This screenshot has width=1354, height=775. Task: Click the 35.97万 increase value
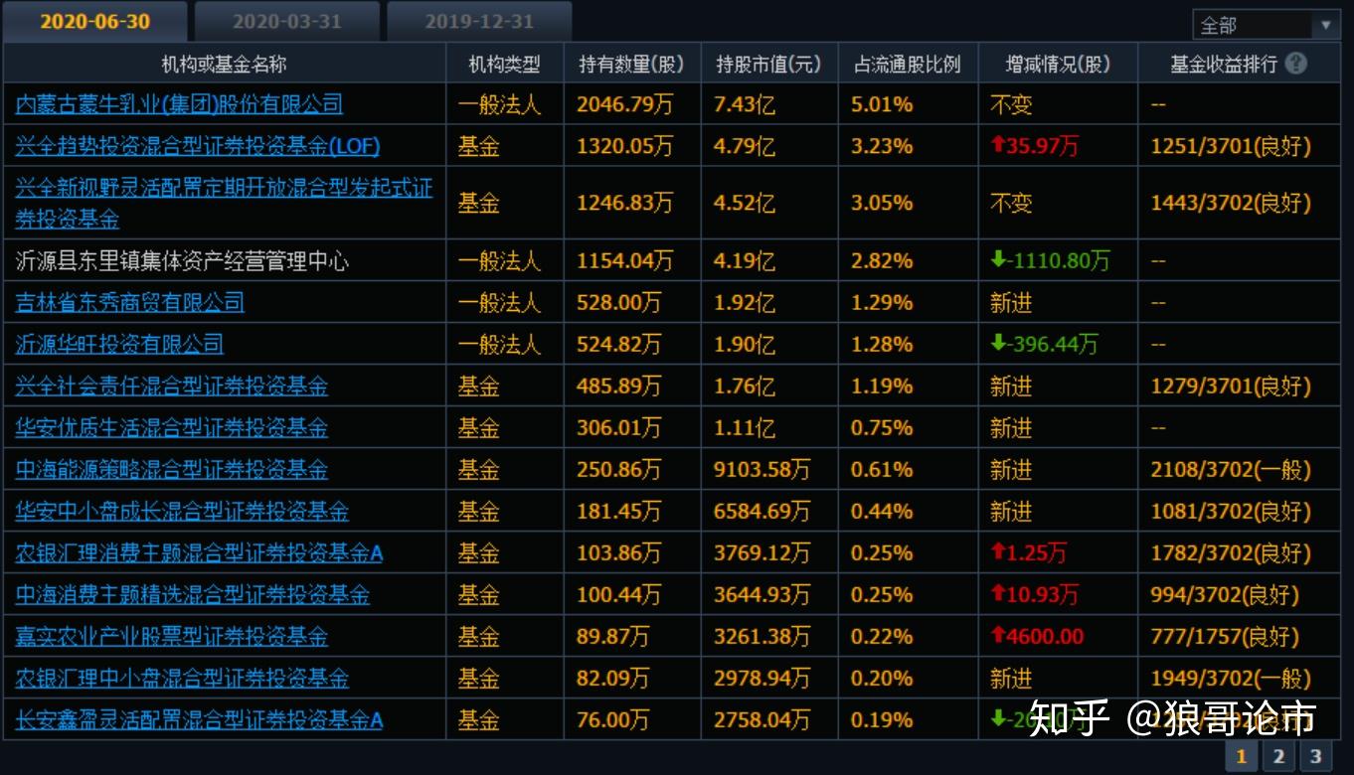coord(1043,145)
